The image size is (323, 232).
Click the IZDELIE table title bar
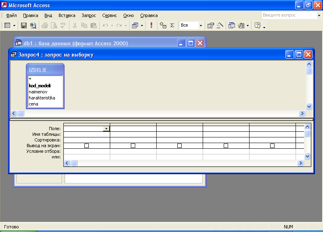pos(45,70)
